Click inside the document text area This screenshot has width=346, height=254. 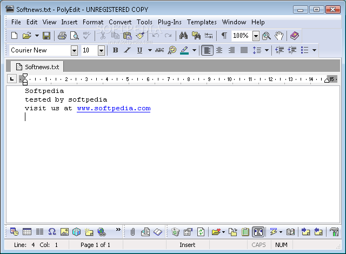[x=173, y=155]
